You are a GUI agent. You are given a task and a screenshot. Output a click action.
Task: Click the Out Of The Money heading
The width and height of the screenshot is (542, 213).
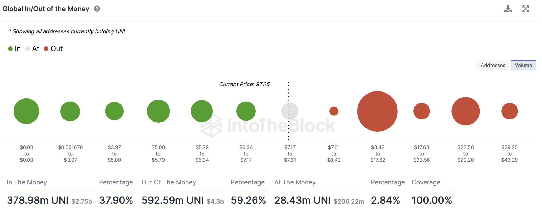pyautogui.click(x=169, y=182)
